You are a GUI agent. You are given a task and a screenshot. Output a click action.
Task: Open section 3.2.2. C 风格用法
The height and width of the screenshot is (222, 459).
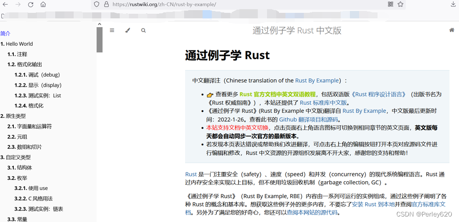pyautogui.click(x=33, y=198)
